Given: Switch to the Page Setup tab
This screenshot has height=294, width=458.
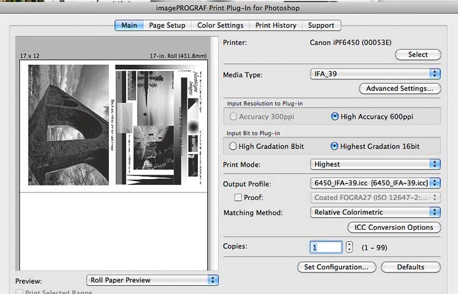Looking at the screenshot, I should point(167,25).
